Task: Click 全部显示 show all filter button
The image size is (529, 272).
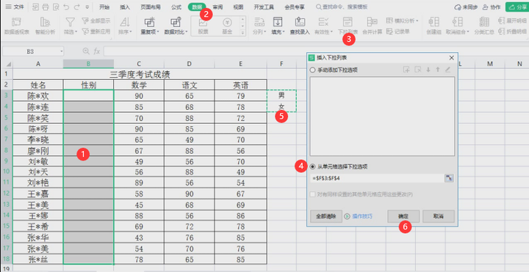Action: coord(96,21)
